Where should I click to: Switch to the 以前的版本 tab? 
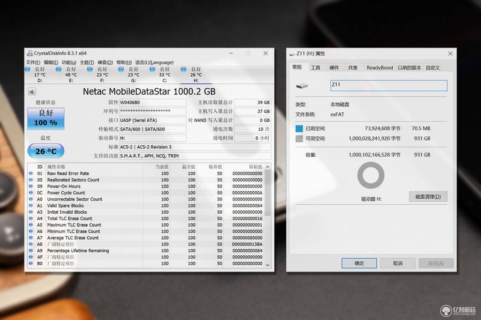click(409, 68)
